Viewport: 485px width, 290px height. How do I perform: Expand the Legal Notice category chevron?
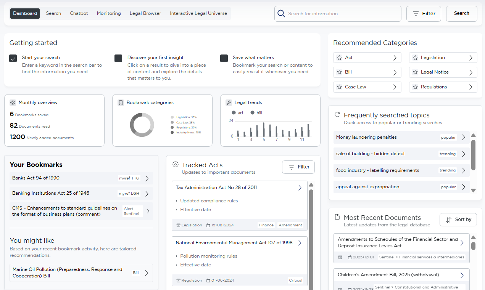(x=471, y=72)
